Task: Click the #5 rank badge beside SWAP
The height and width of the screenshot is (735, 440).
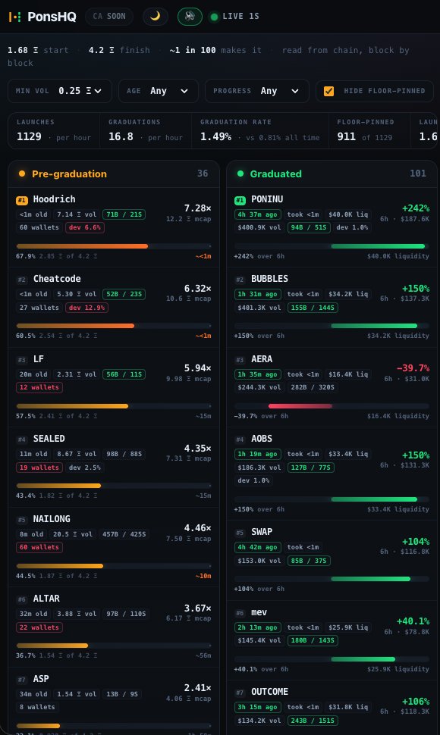Action: (x=240, y=533)
